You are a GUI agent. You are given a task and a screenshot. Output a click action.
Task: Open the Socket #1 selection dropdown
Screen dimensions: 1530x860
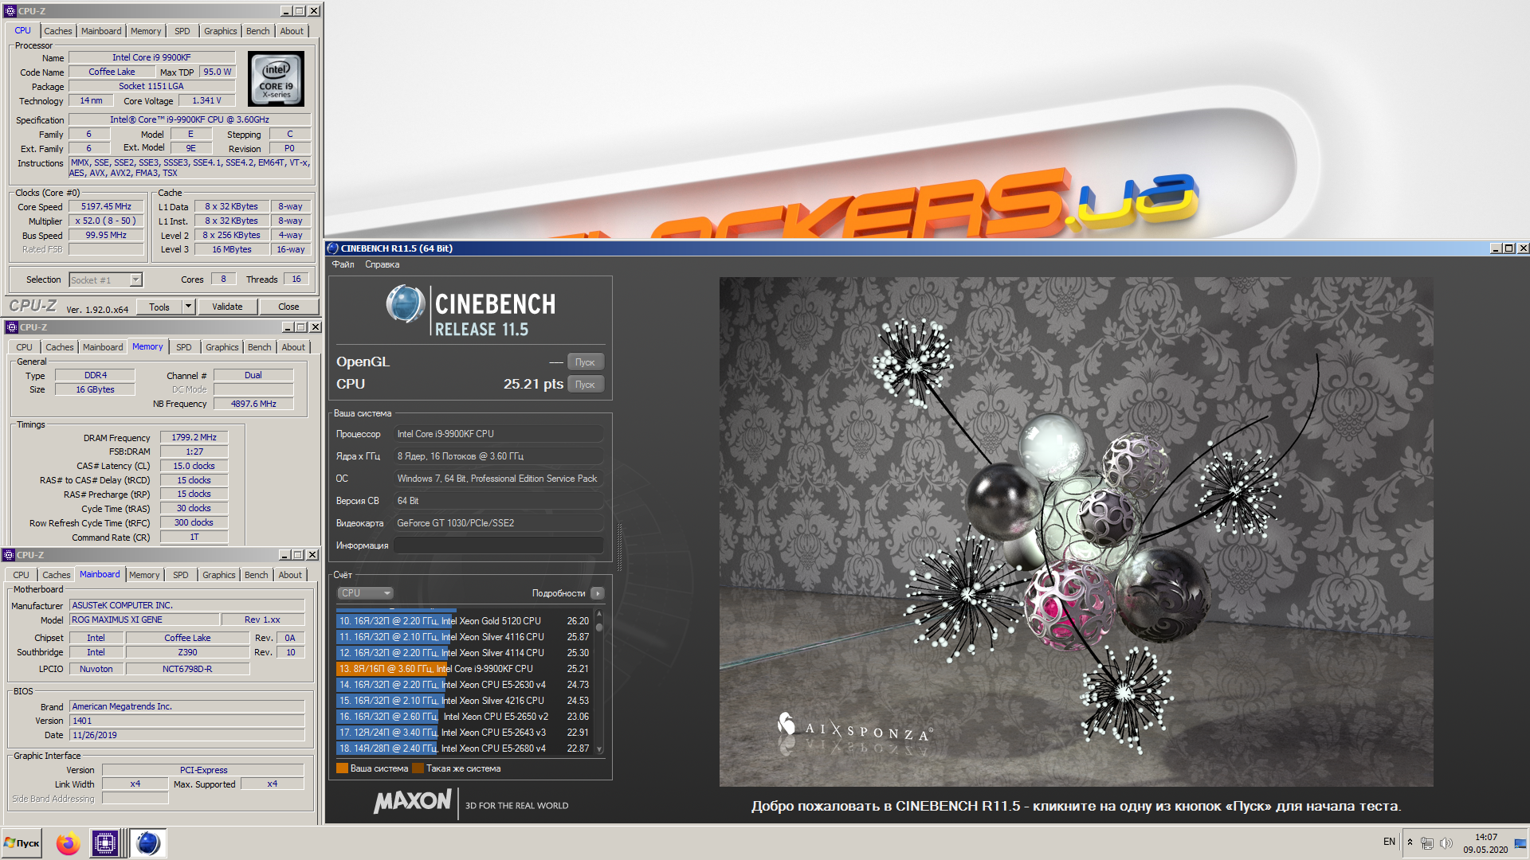(135, 279)
